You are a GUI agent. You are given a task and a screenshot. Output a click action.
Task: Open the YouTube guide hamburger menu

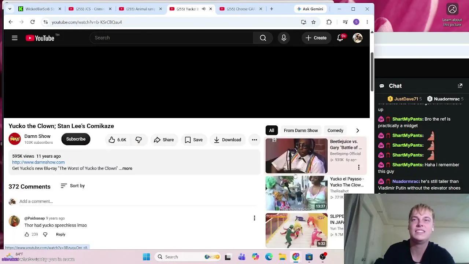click(x=15, y=38)
